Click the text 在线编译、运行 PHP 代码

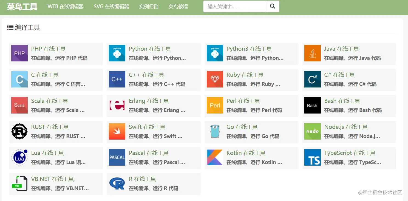click(x=59, y=58)
